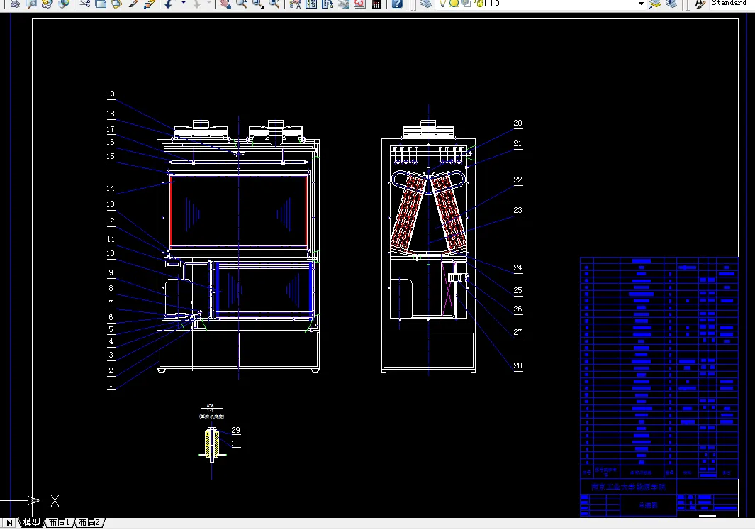
Task: Switch to the 布局1 layout tab
Action: (59, 522)
